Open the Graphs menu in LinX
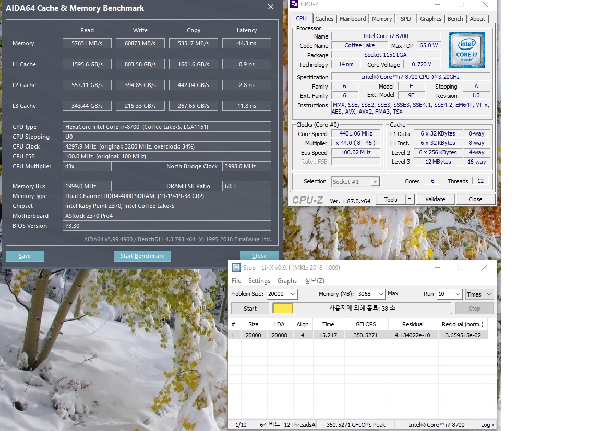This screenshot has height=431, width=601. click(287, 281)
